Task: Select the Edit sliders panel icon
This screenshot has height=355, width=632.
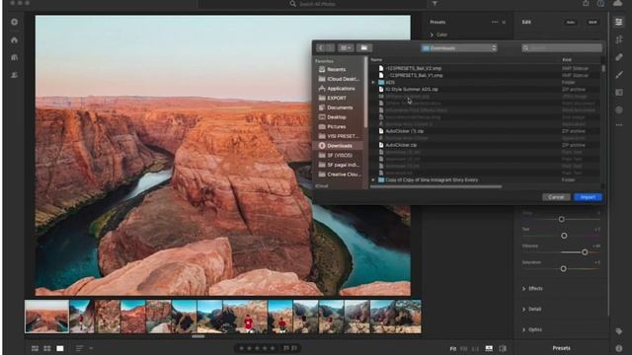Action: (x=619, y=22)
